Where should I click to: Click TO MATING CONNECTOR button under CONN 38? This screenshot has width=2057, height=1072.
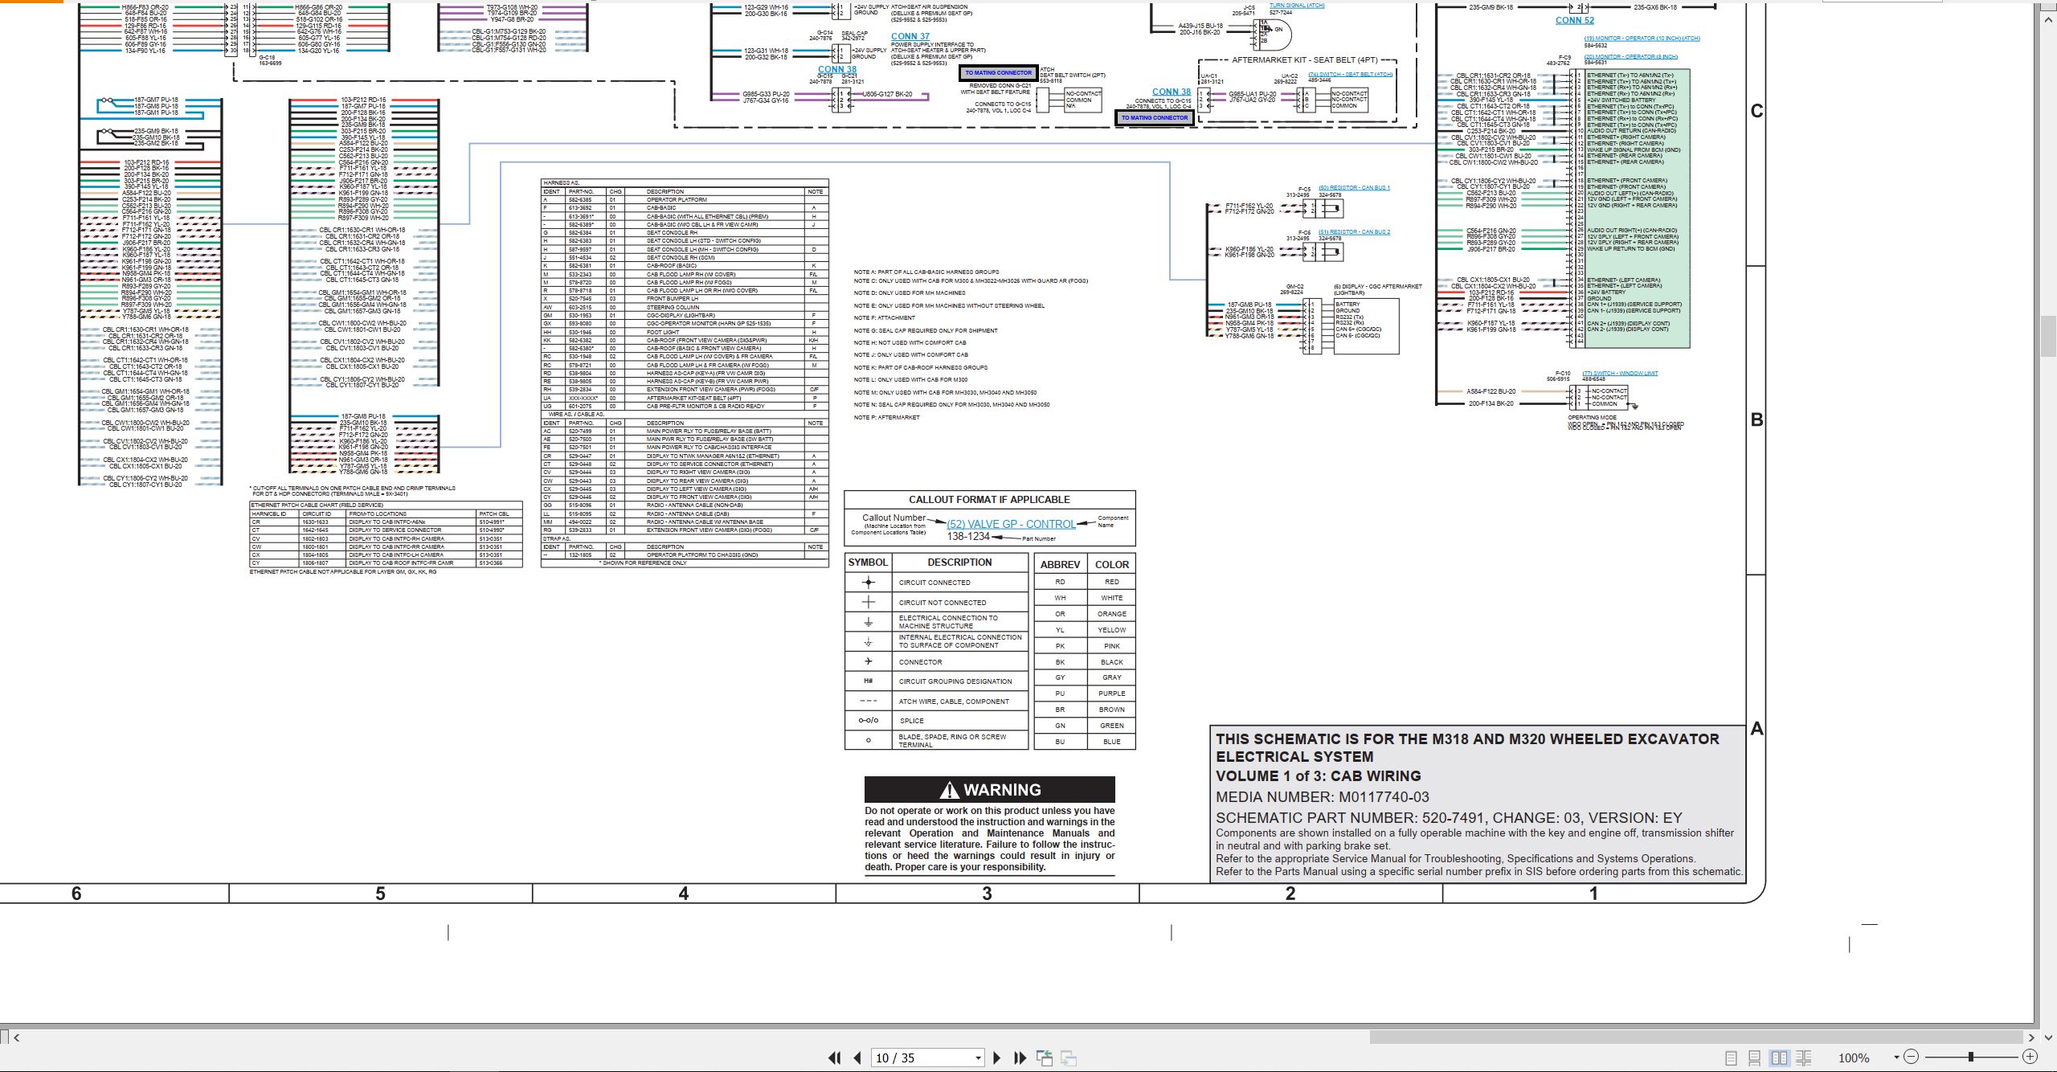1154,118
